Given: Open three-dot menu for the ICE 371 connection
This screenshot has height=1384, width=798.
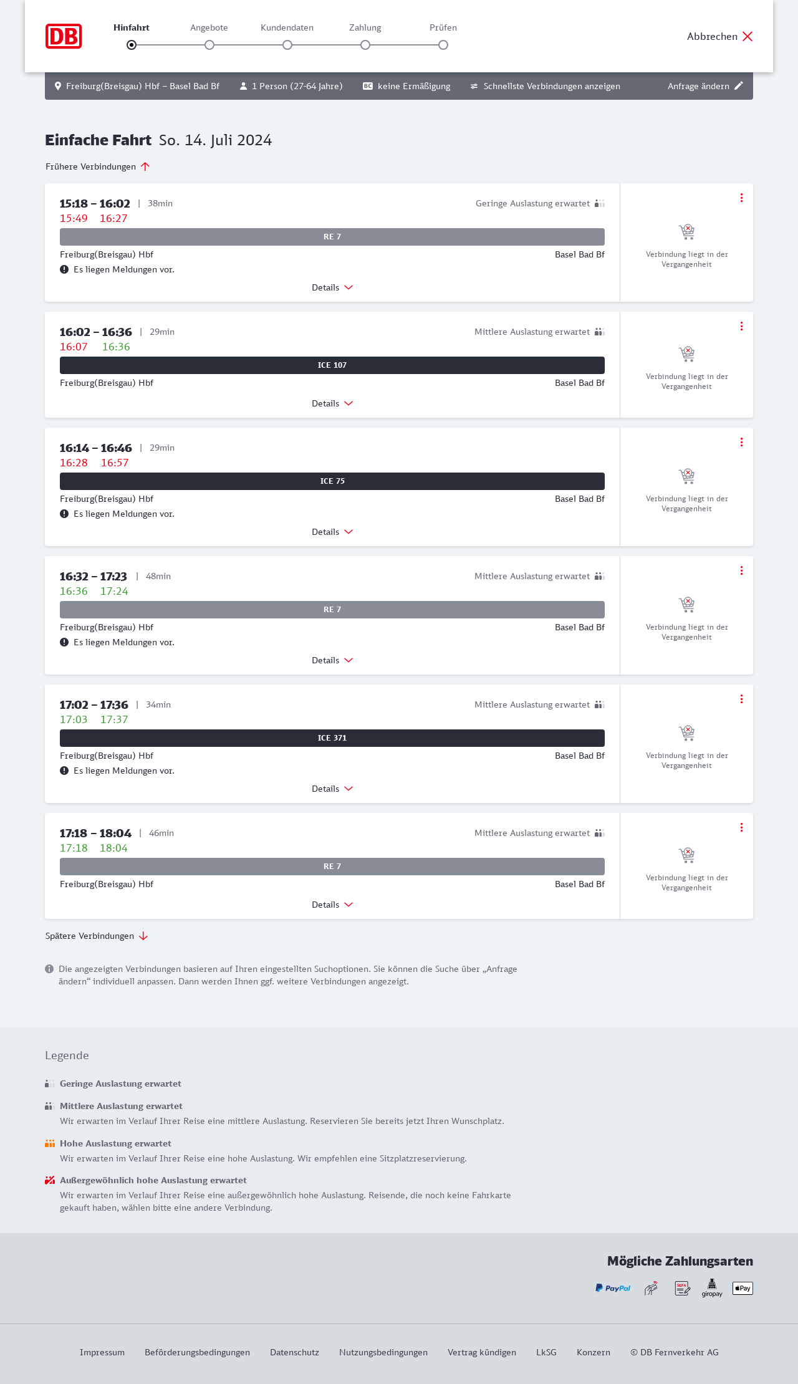Looking at the screenshot, I should (x=741, y=699).
